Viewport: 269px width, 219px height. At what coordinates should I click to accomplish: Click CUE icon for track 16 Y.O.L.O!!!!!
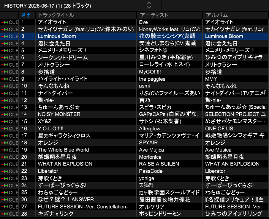(x=9, y=129)
